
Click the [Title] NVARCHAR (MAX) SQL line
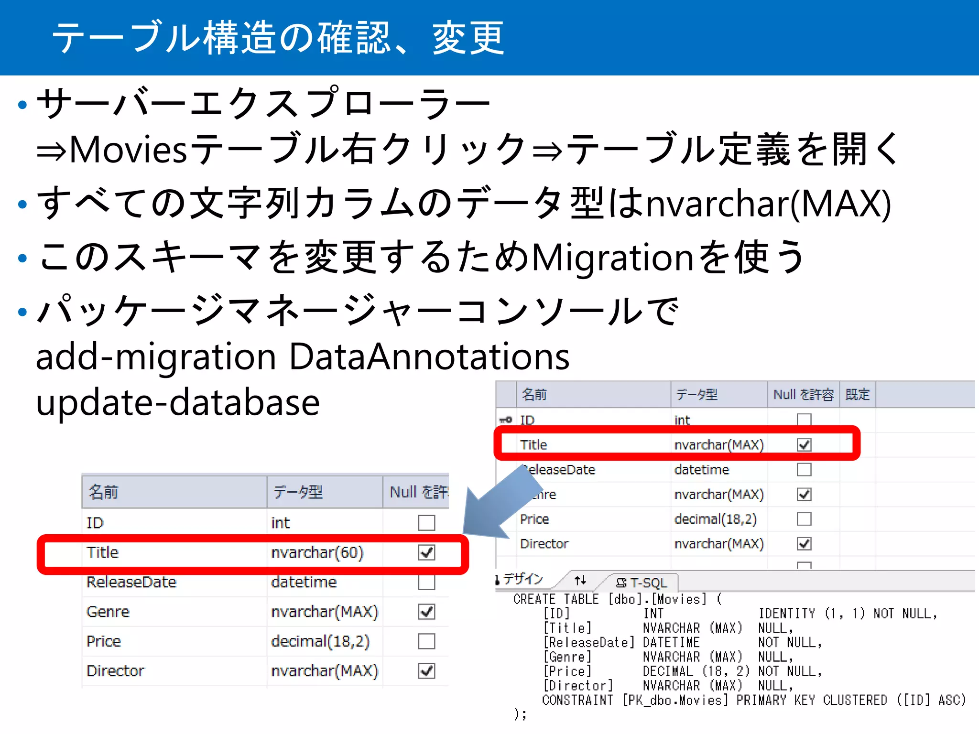668,628
